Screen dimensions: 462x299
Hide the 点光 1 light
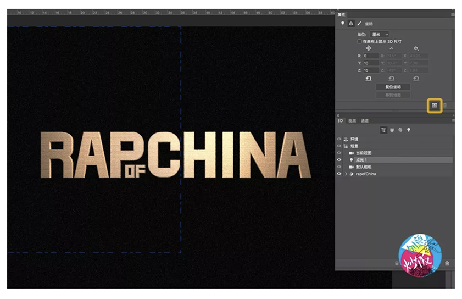[x=339, y=160]
